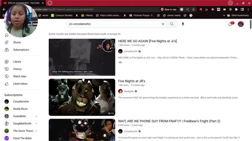Open the tab search dropdown arrow
The height and width of the screenshot is (141, 252).
[230, 3]
